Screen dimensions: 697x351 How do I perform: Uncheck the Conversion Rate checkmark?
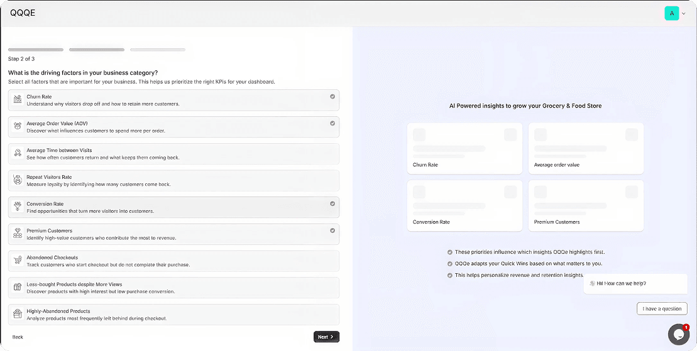pos(332,203)
